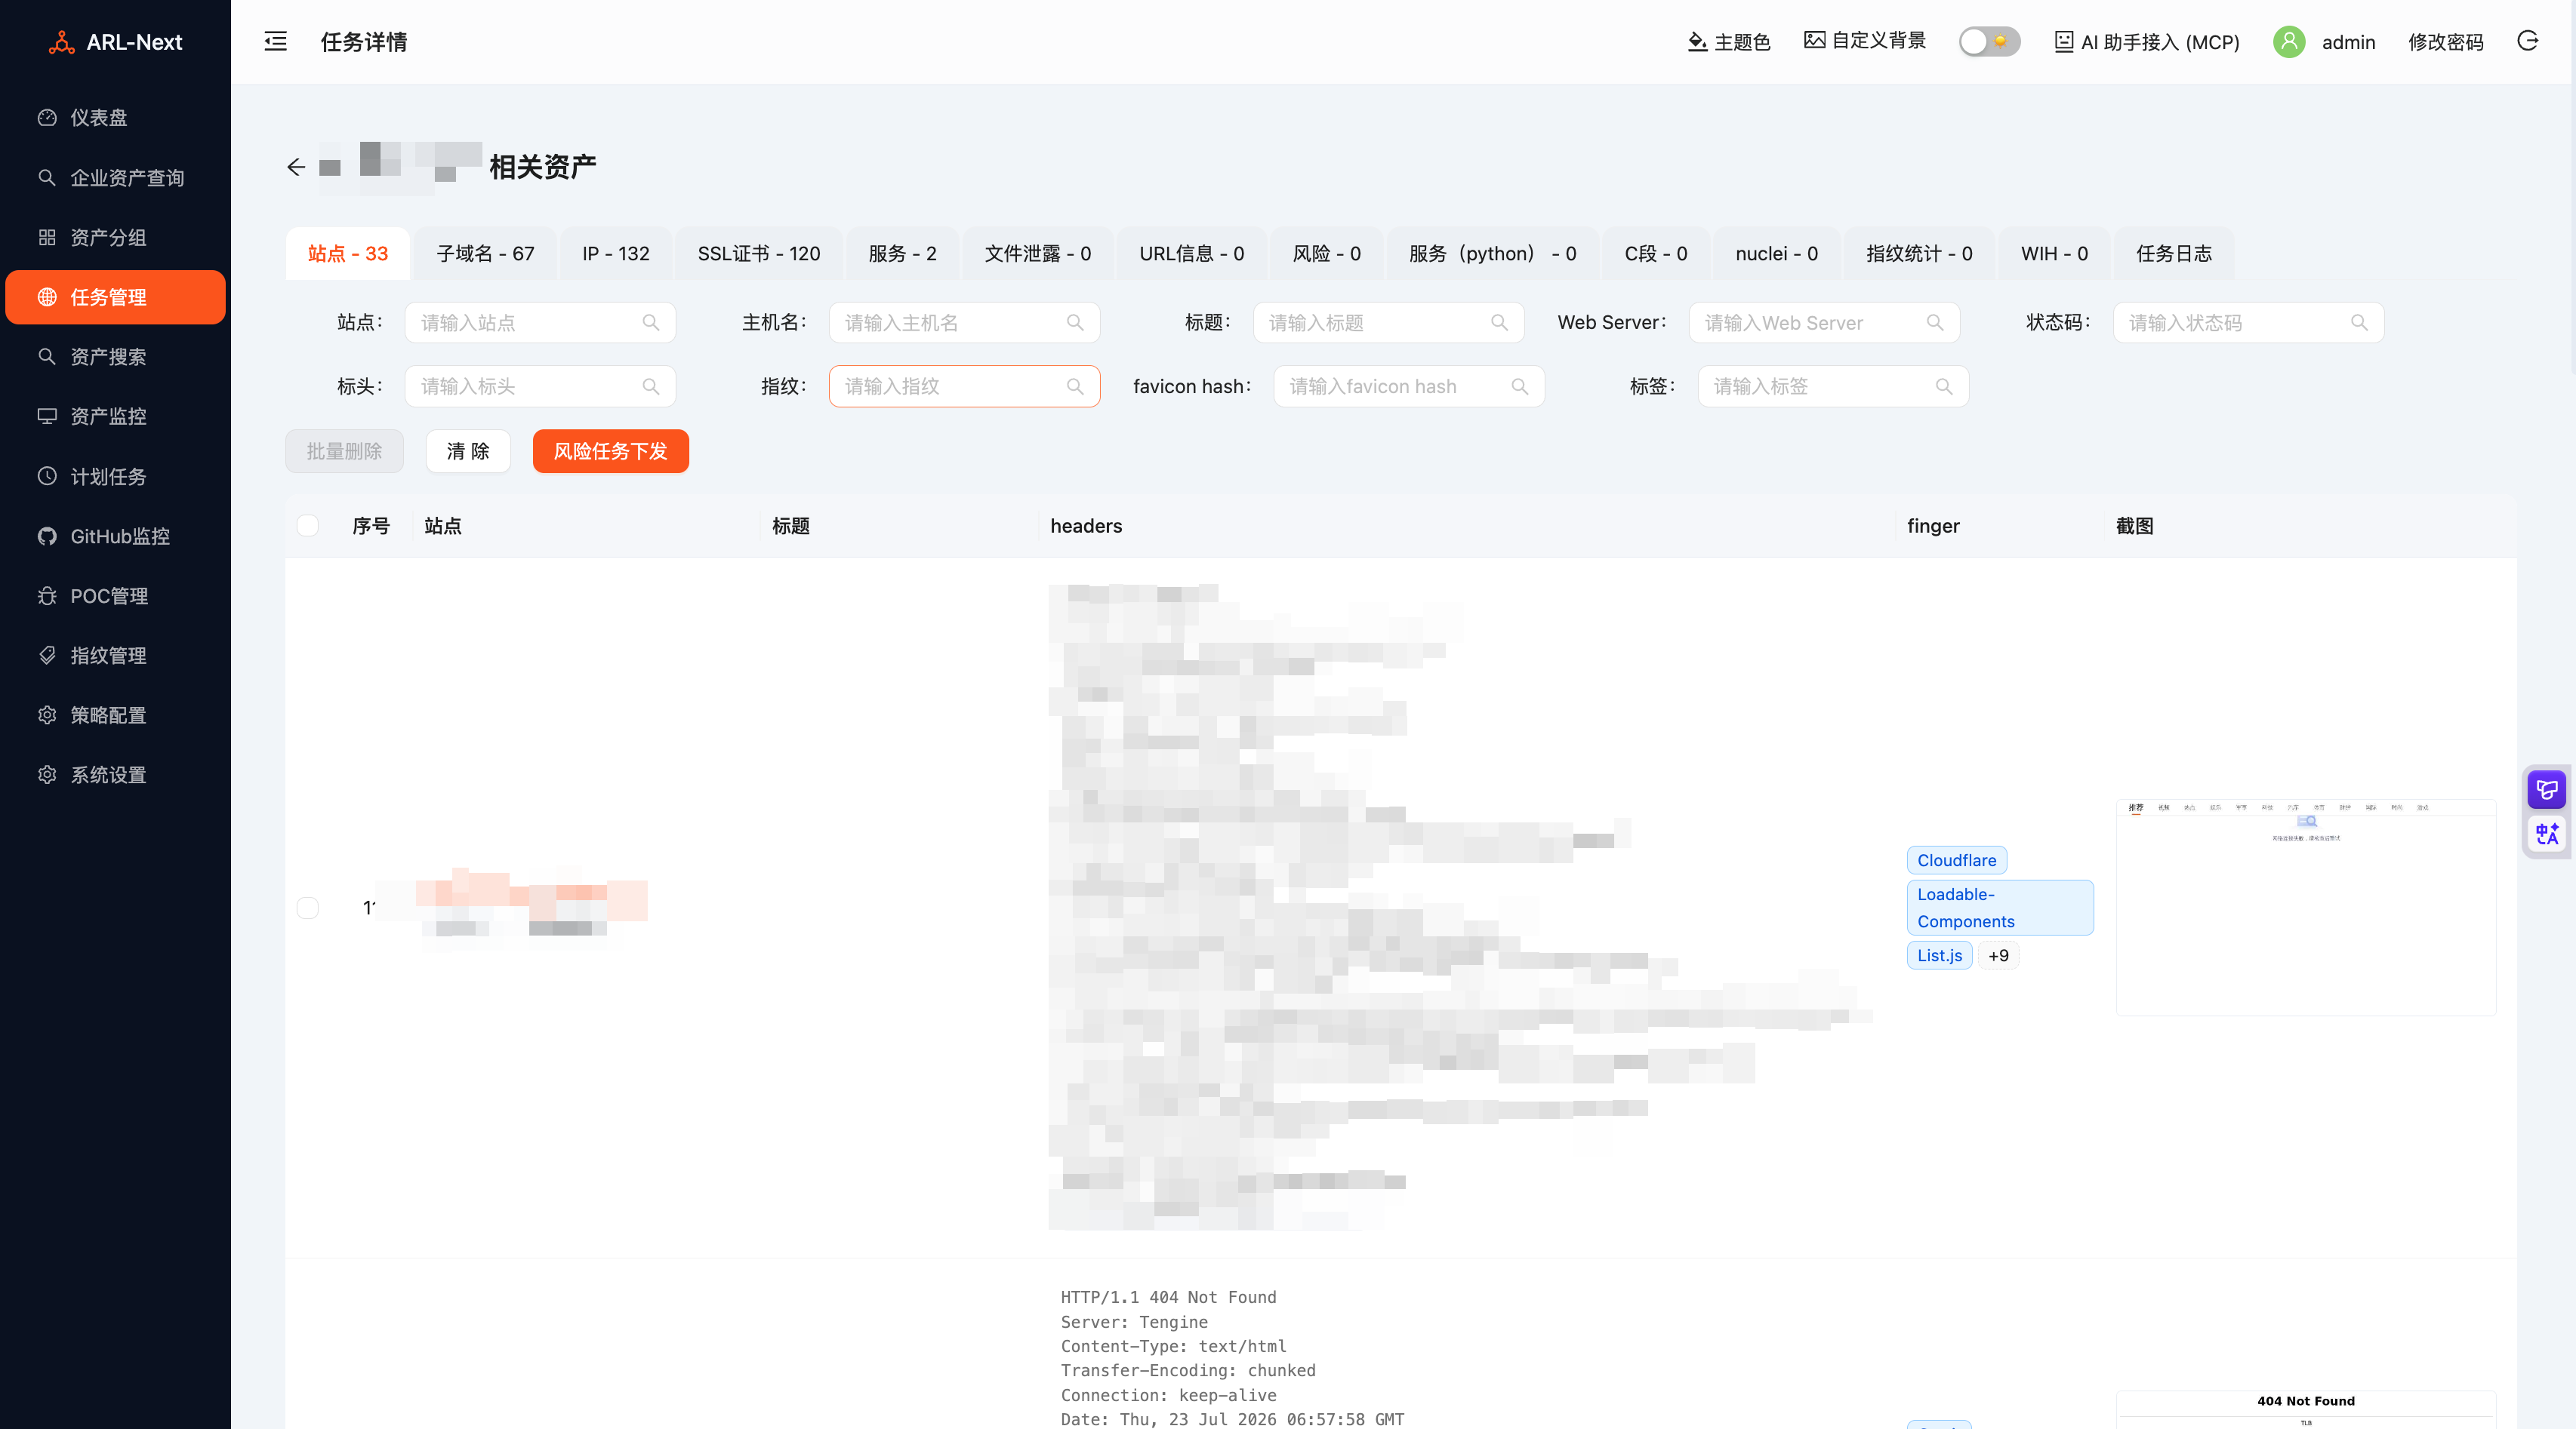Click the Loadable-Components fingerprint tag
Viewport: 2576px width, 1429px height.
coord(2000,908)
